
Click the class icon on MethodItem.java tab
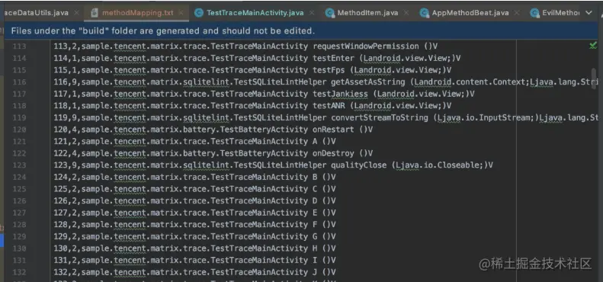(329, 13)
